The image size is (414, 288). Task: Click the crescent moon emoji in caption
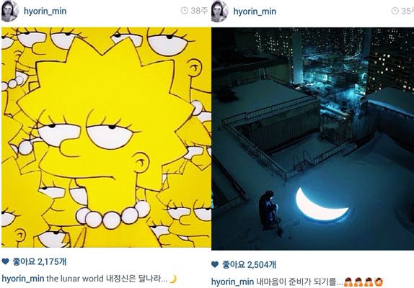point(172,279)
